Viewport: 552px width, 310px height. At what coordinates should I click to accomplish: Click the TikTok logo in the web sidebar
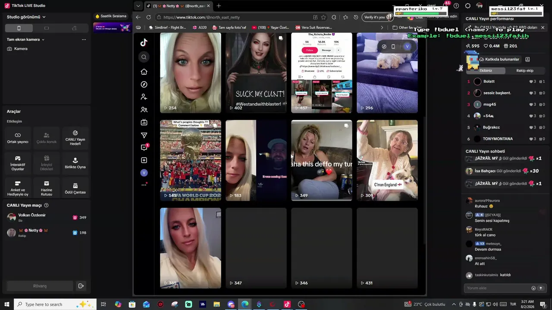click(144, 42)
